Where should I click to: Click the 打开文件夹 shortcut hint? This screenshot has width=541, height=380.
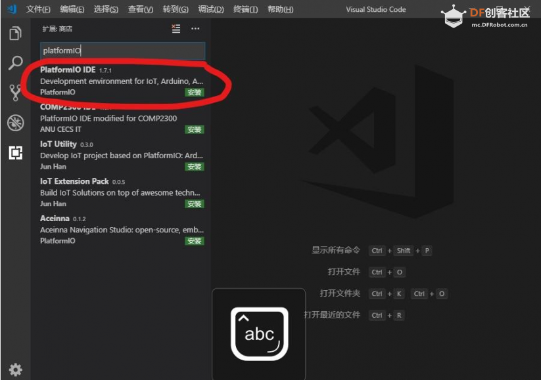[x=340, y=293]
